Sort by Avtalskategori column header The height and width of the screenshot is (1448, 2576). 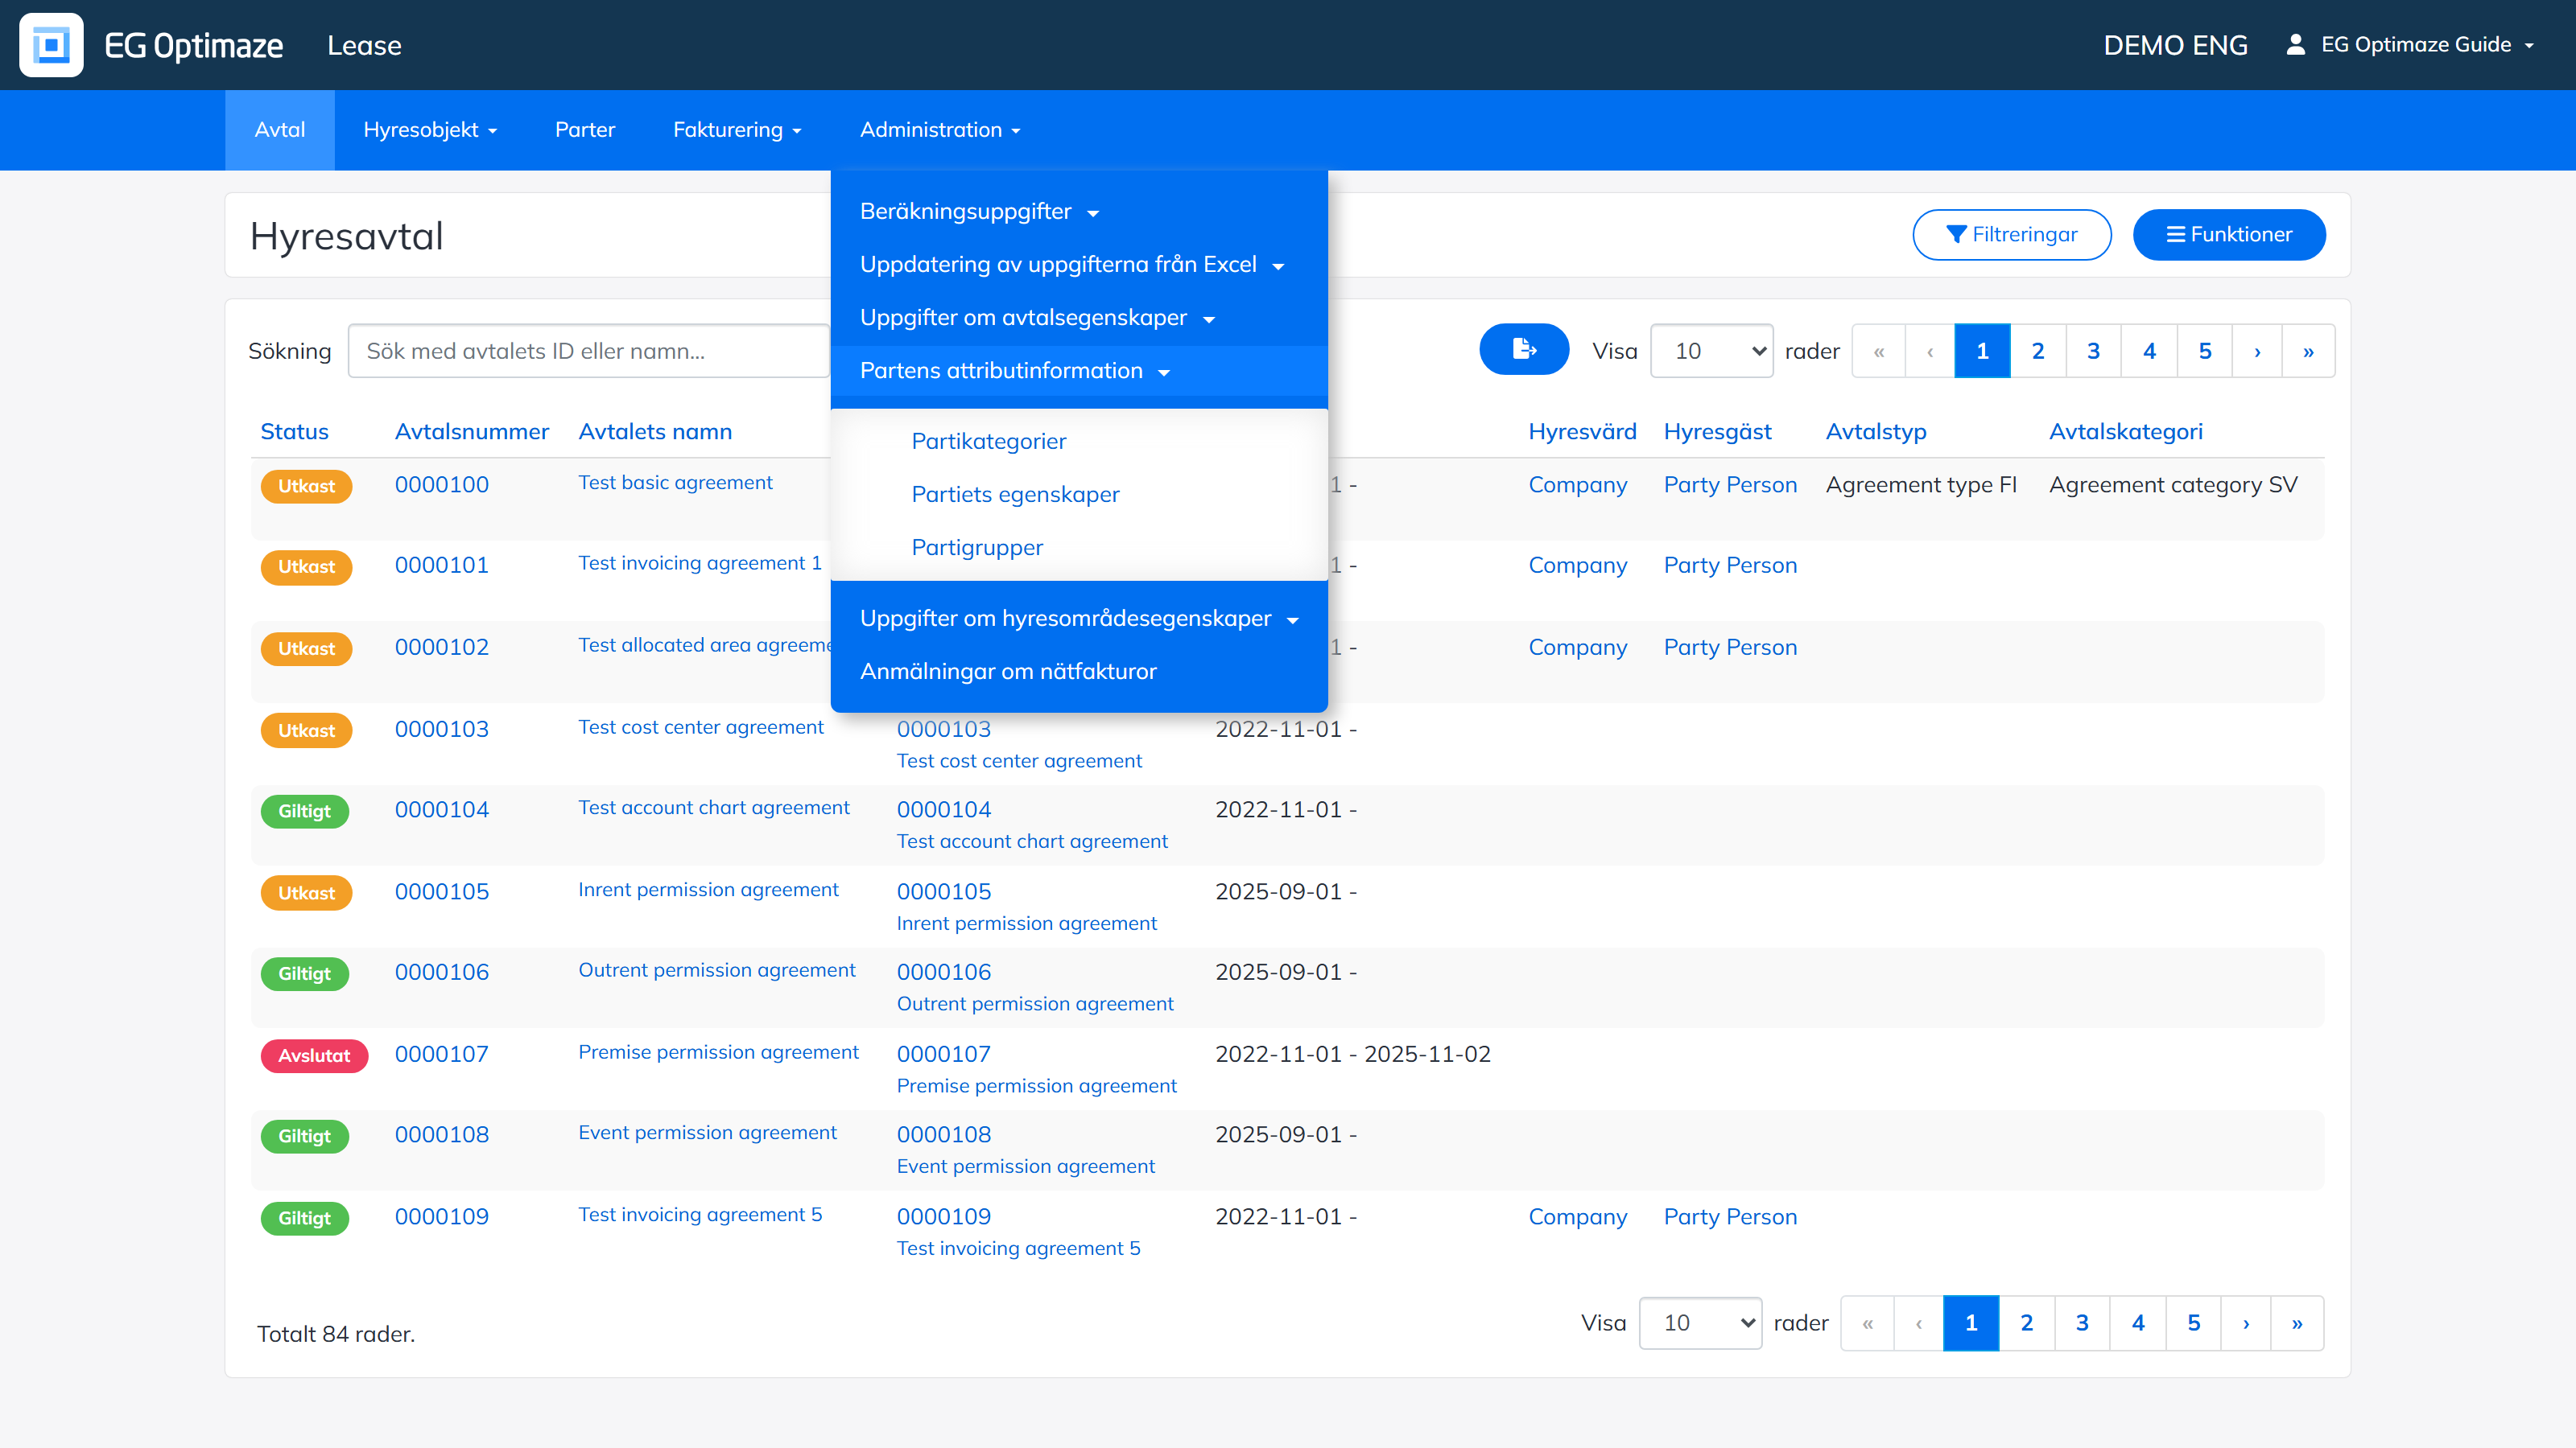tap(2126, 432)
